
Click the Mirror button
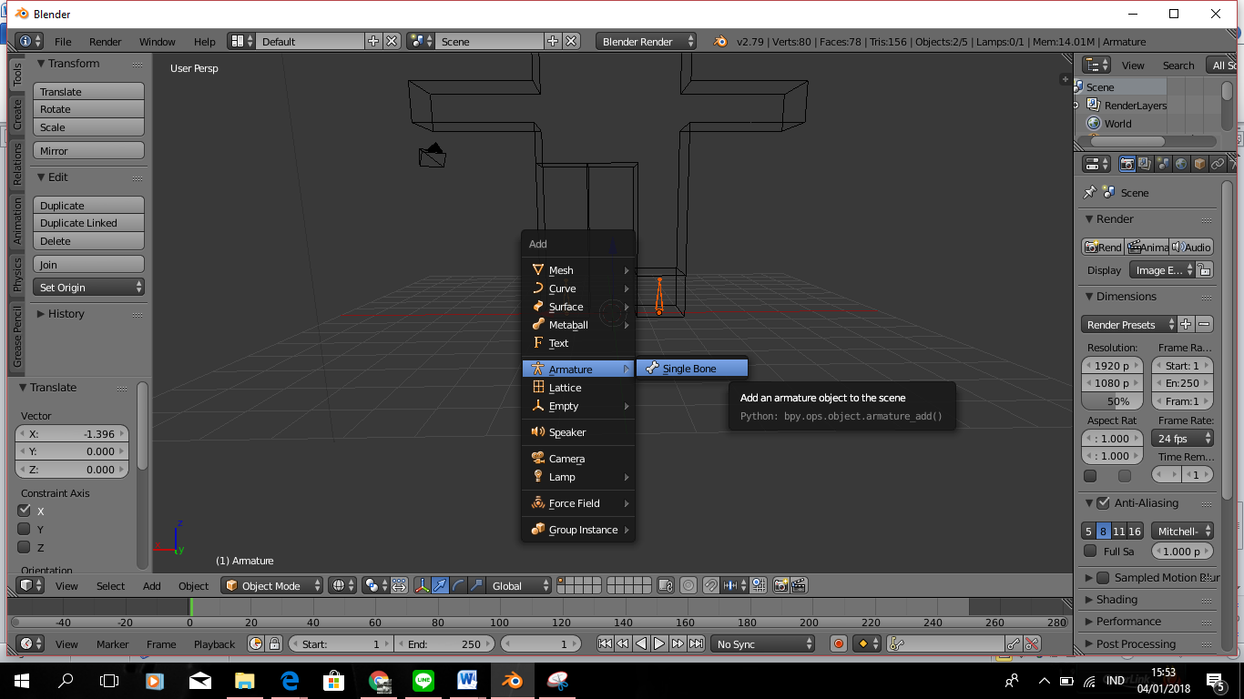[x=89, y=151]
